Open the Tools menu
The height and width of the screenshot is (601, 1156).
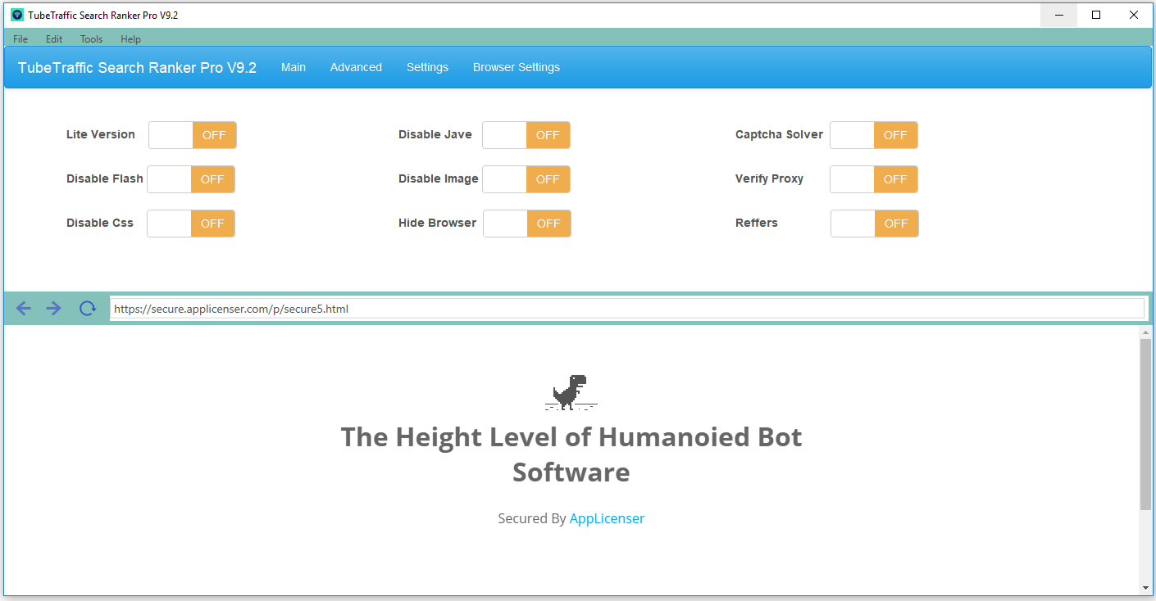coord(91,39)
